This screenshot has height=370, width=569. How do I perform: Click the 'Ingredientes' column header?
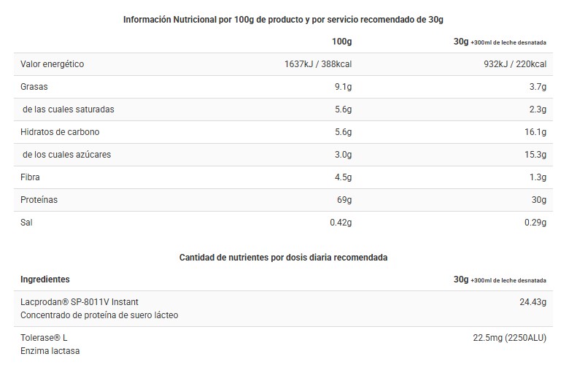45,280
